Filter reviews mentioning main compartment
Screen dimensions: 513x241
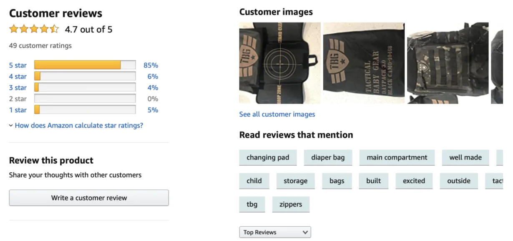coord(397,157)
